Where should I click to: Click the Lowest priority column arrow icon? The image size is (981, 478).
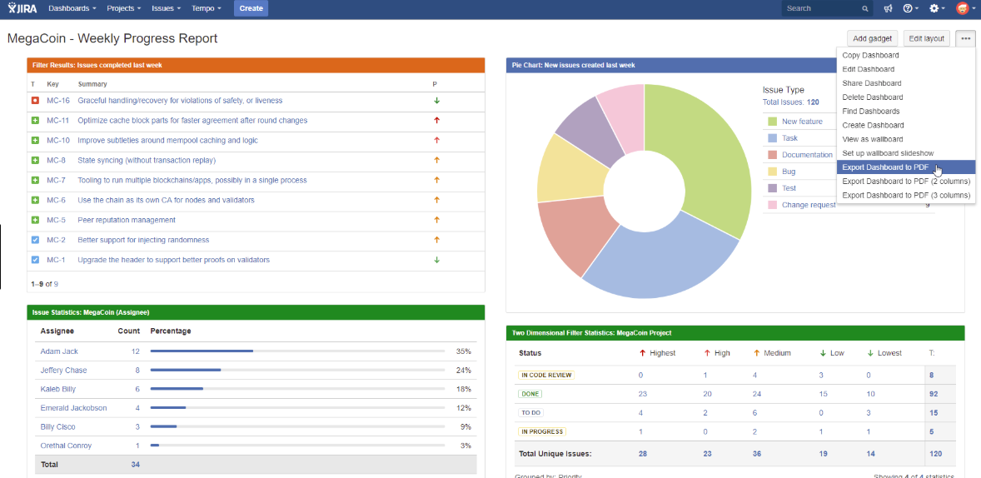pos(871,353)
